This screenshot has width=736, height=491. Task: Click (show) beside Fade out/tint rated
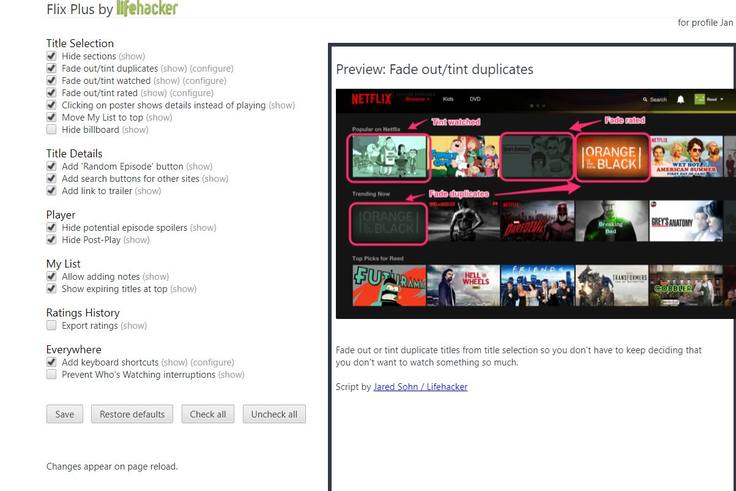154,93
